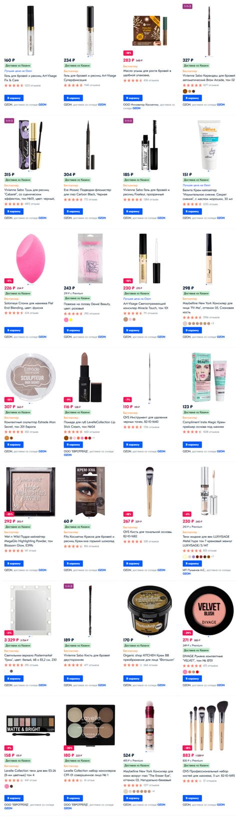Click the 1+1=3 badge on Vivienne Sabo brow brush
Image resolution: width=237 pixels, height=817 pixels.
68,586
